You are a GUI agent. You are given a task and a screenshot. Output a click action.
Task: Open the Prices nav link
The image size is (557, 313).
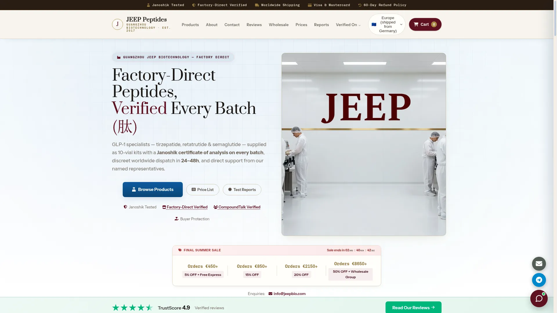click(x=301, y=25)
